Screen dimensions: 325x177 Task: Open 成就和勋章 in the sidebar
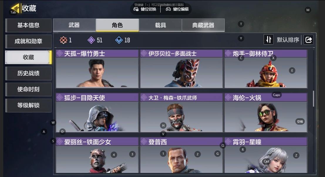[28, 41]
